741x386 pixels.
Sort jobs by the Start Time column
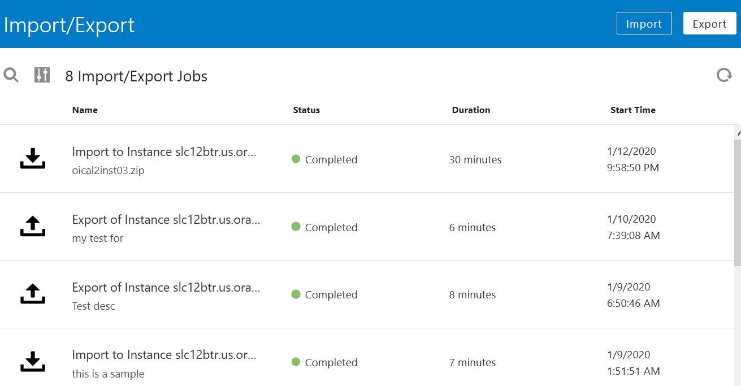632,110
